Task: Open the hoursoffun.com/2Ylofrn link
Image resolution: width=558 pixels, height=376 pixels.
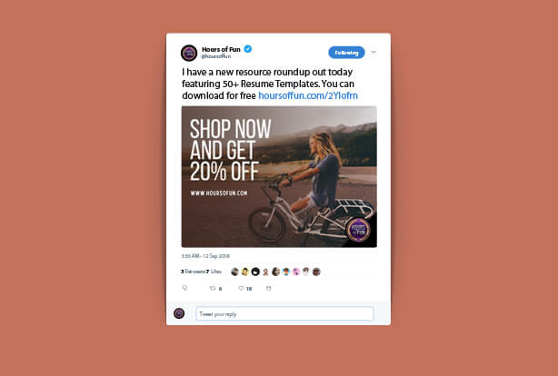Action: point(308,95)
